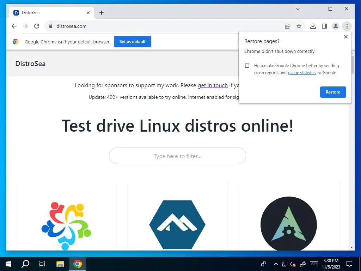The height and width of the screenshot is (271, 361).
Task: Click the Chrome logo in the infobar
Action: [x=16, y=42]
